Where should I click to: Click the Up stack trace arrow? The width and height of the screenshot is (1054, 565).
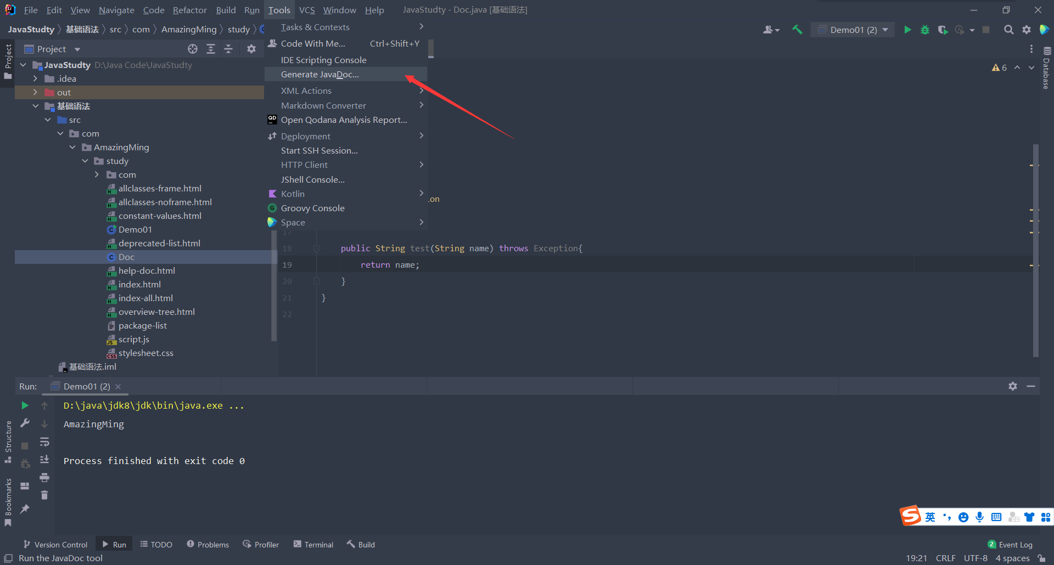[x=44, y=405]
